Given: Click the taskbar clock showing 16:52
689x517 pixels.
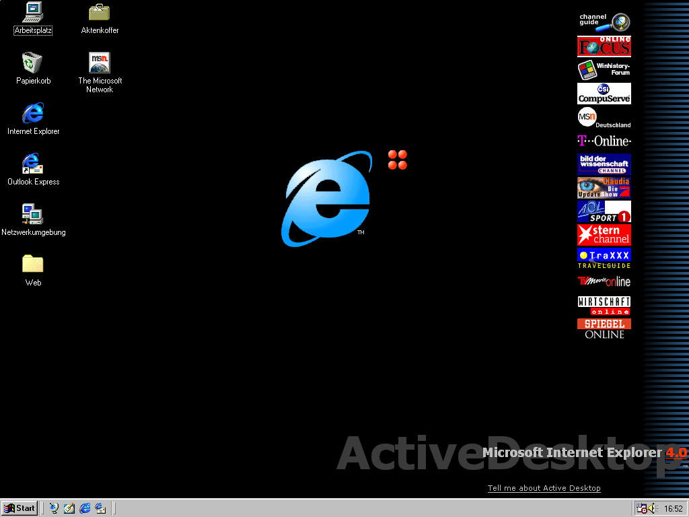Looking at the screenshot, I should [673, 509].
